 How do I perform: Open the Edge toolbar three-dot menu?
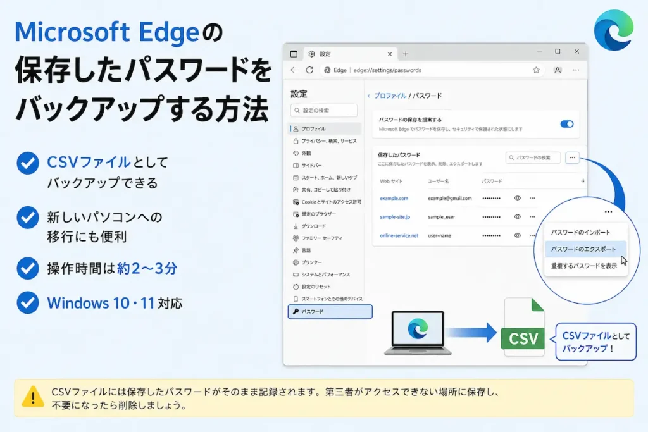pyautogui.click(x=576, y=70)
